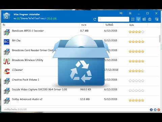Click the 968.0 KB size value
Screen dimensions: 162x122
tap(85, 89)
